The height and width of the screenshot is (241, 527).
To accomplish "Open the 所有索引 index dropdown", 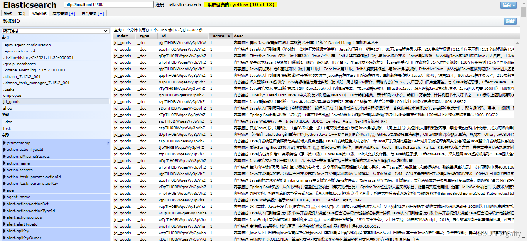I will [x=56, y=31].
